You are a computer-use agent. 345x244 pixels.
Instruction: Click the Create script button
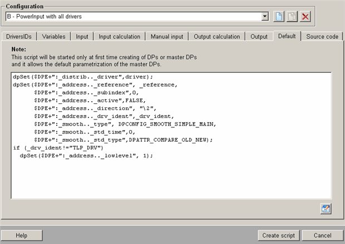tap(278, 235)
